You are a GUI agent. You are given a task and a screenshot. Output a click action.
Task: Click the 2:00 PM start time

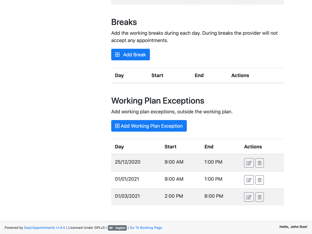point(174,196)
